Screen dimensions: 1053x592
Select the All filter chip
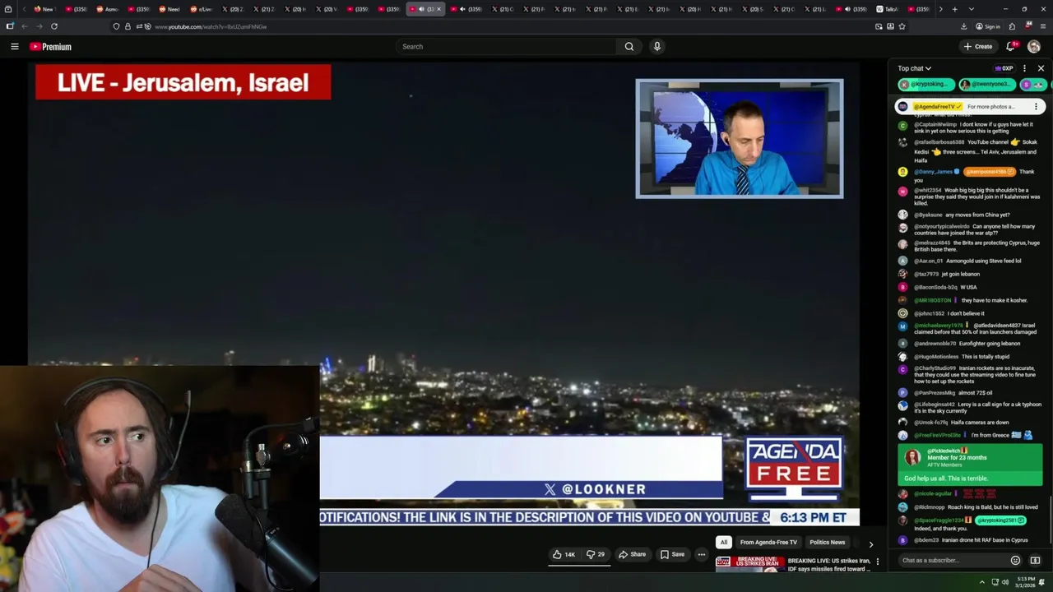[724, 543]
